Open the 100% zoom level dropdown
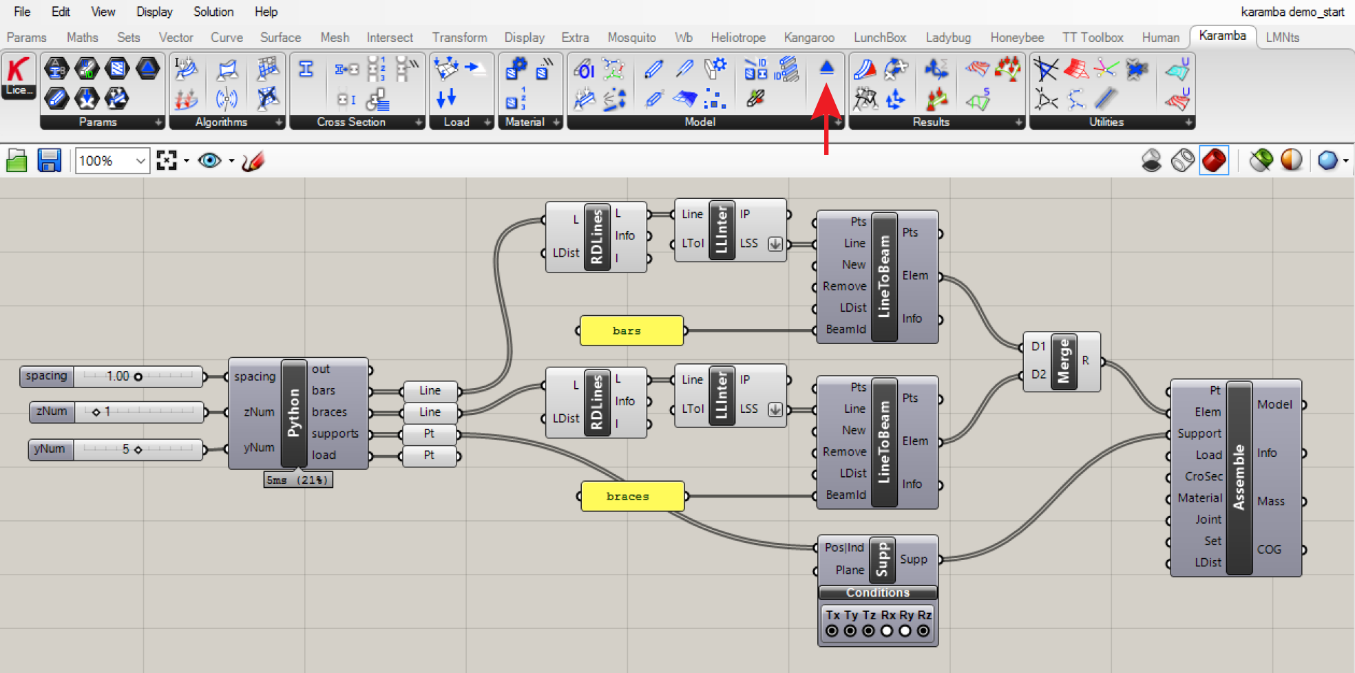 (x=140, y=161)
